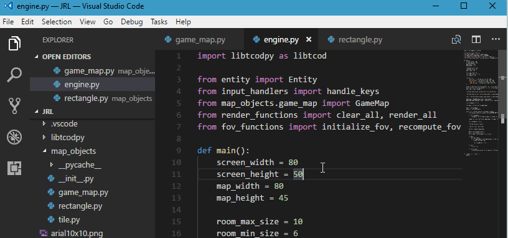This screenshot has height=238, width=508.
Task: Open game_map.py in the map_objects folder
Action: tap(92, 193)
